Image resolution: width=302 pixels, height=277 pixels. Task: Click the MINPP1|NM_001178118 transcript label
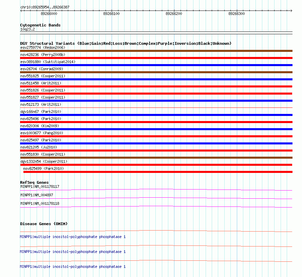(40, 203)
